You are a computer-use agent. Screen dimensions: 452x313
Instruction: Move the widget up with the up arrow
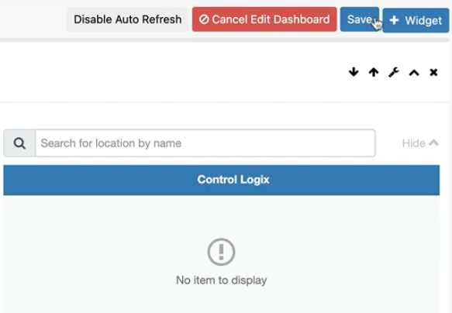point(374,72)
